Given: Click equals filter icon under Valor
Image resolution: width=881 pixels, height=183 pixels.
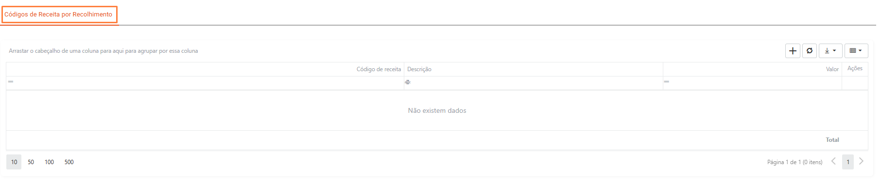Looking at the screenshot, I should pyautogui.click(x=667, y=82).
